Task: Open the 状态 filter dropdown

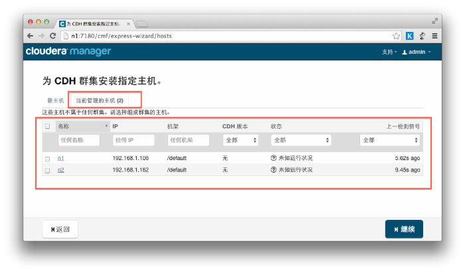Action: tap(300, 140)
